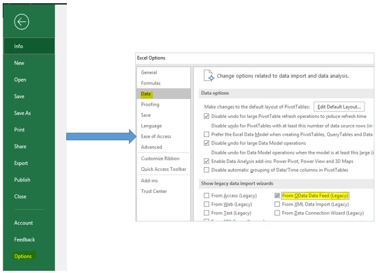376x273 pixels.
Task: Click Disable undo for Data Model operations when text
Action: click(x=292, y=152)
